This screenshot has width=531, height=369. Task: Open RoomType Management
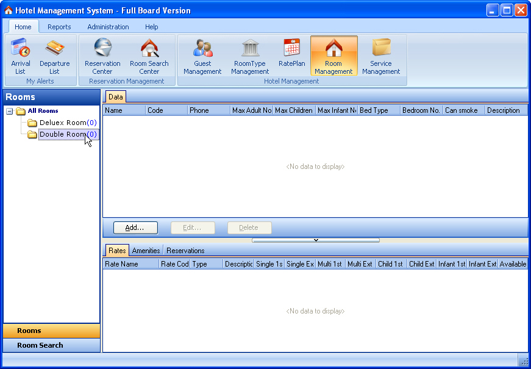(250, 56)
